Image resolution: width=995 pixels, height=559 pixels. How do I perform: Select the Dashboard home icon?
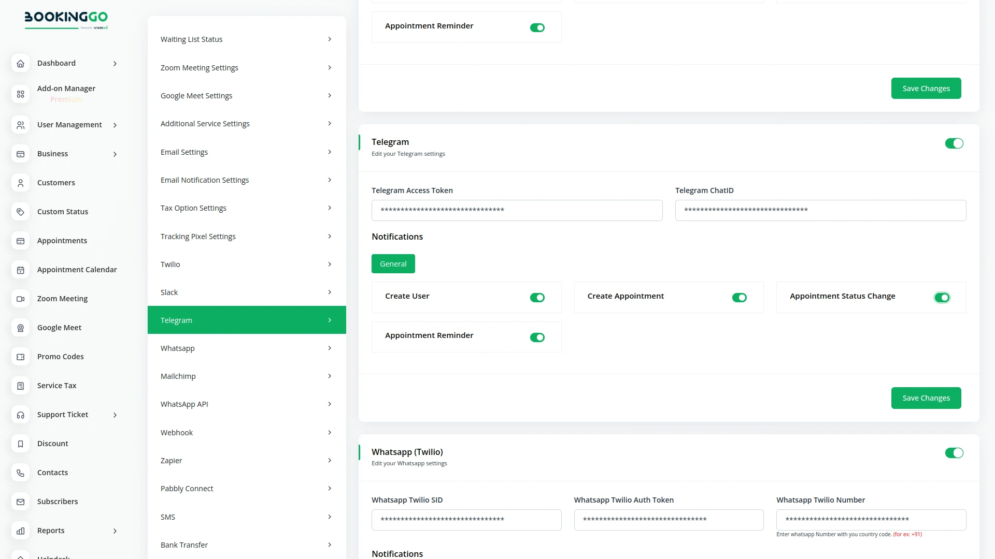20,63
